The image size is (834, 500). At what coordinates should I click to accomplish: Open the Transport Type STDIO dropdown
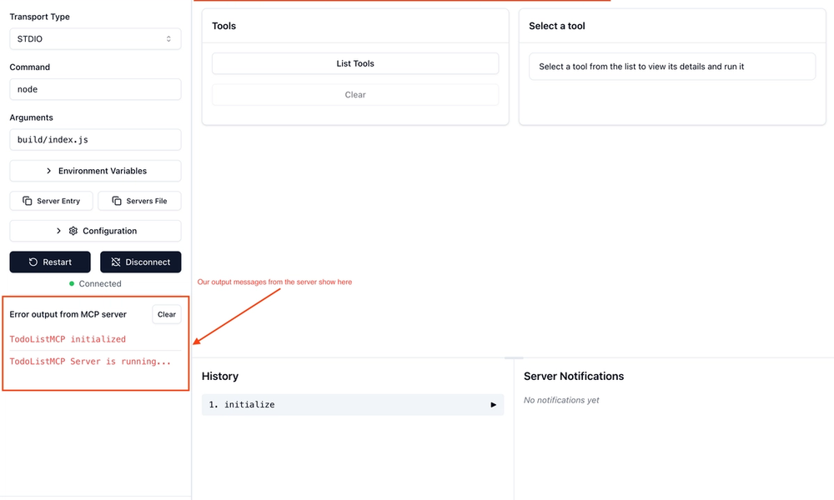pos(95,39)
